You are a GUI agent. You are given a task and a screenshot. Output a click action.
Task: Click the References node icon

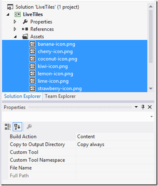pos(25,29)
